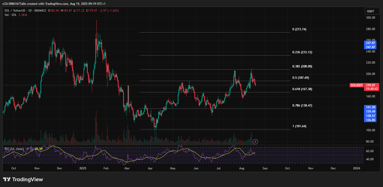Click the 0.5 (187.69) Fibonacci level label

point(301,77)
